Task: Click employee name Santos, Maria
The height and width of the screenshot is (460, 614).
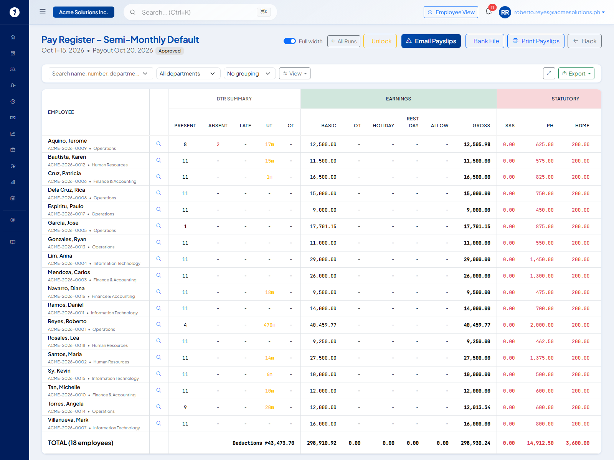Action: [65, 354]
